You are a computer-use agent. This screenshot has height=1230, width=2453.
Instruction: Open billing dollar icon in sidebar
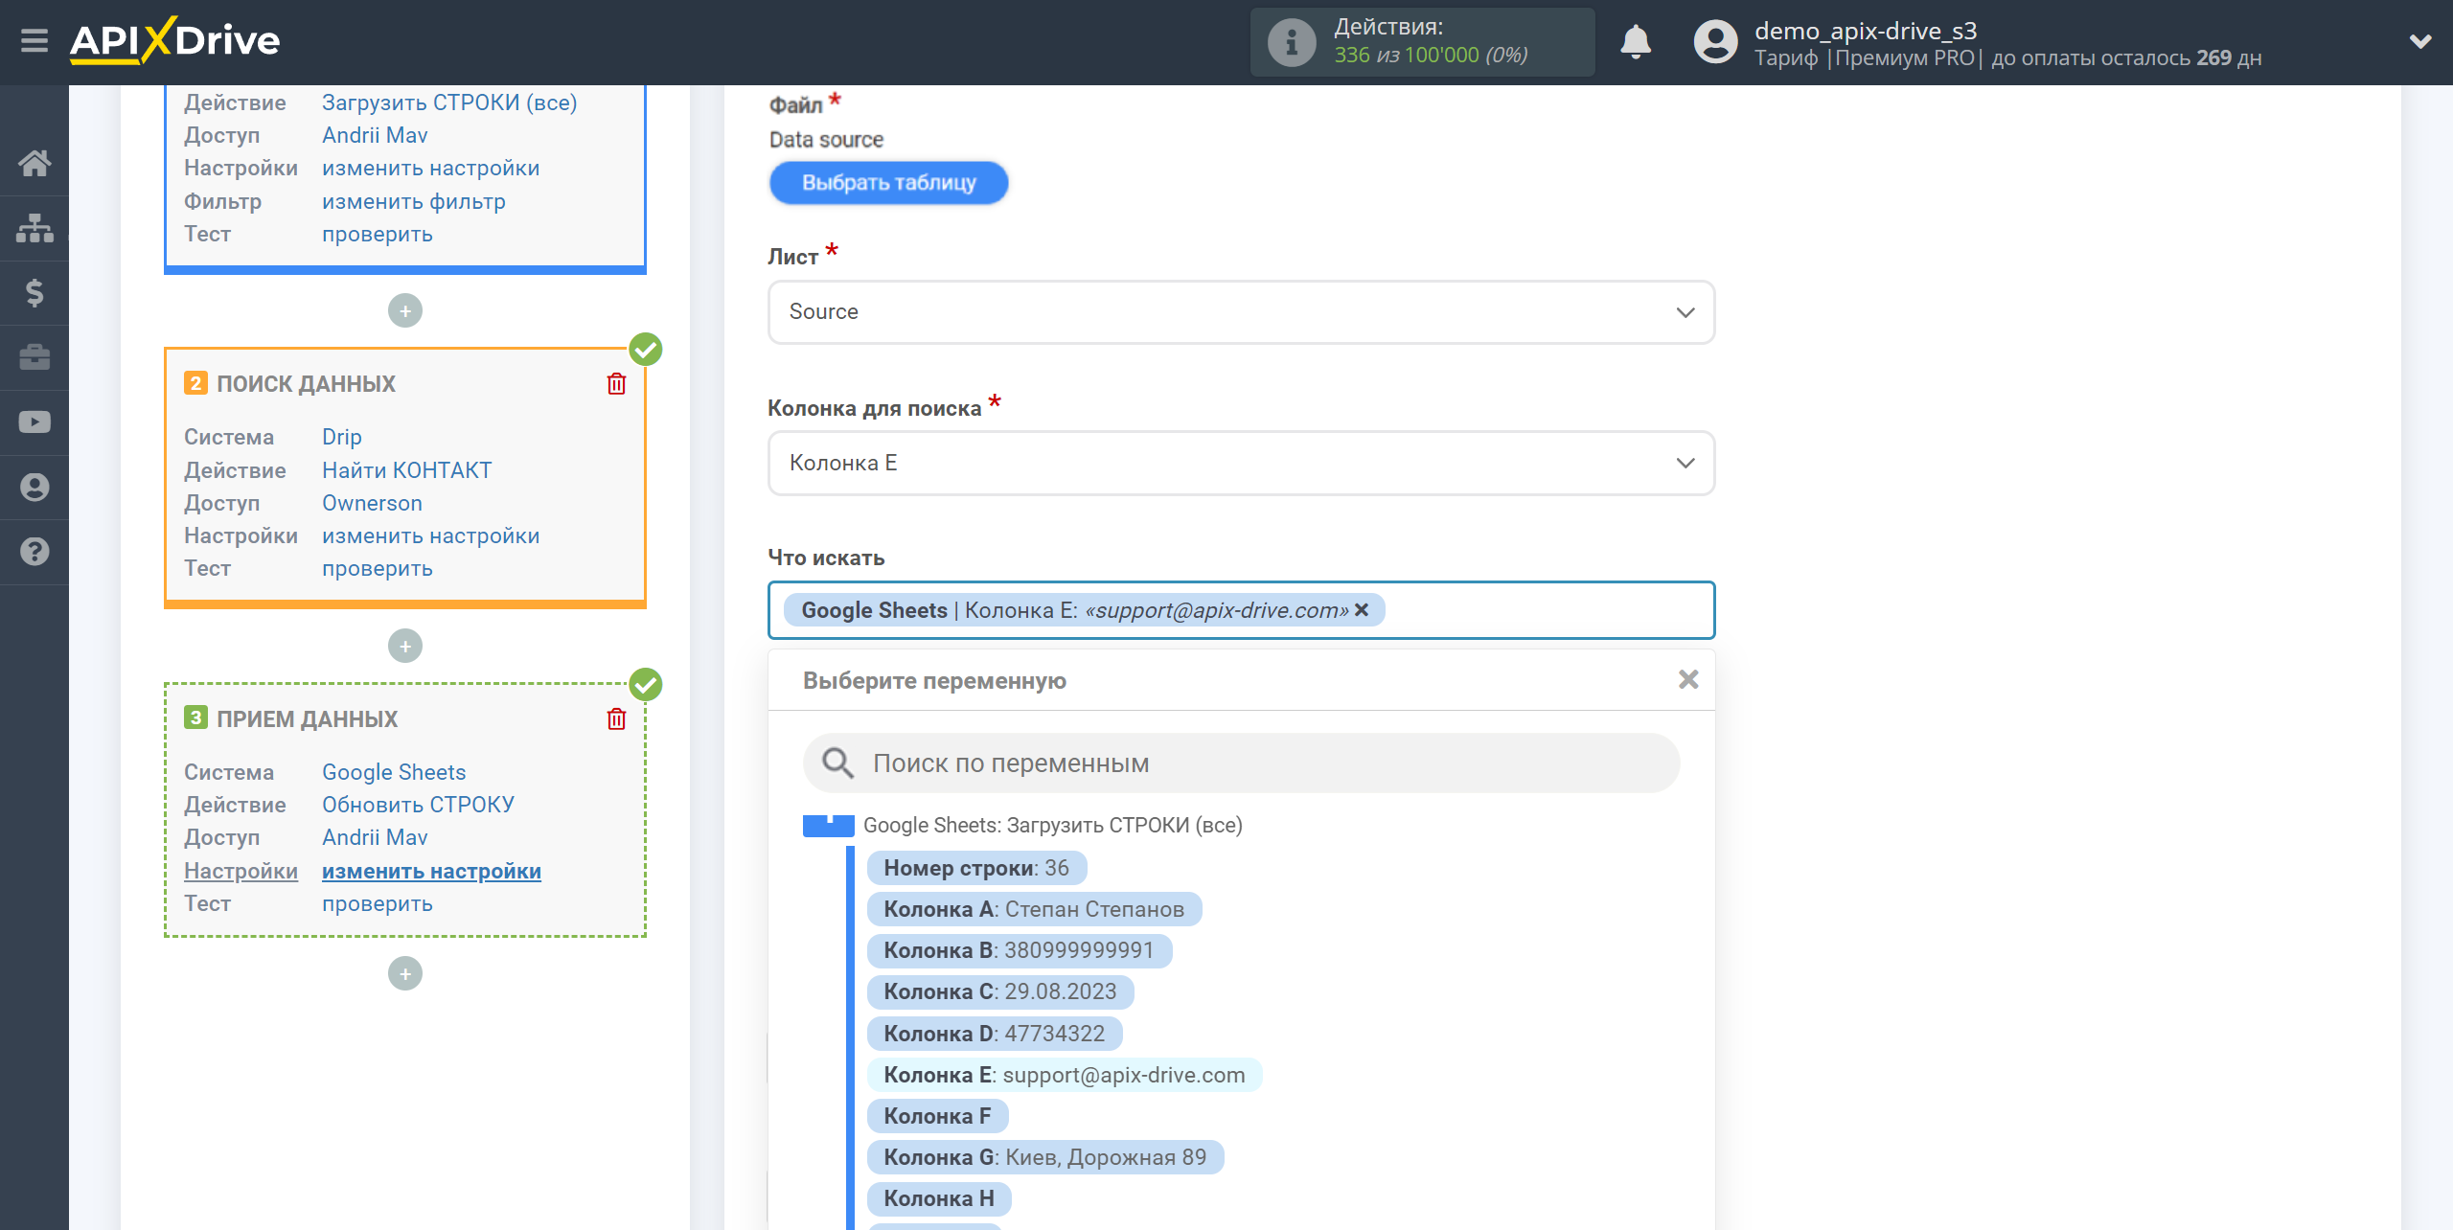tap(34, 292)
